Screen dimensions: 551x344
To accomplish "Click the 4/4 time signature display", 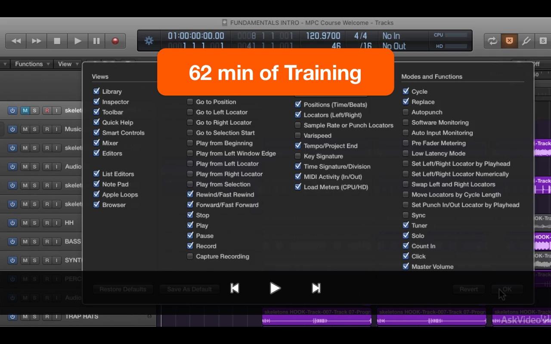I will click(x=361, y=36).
